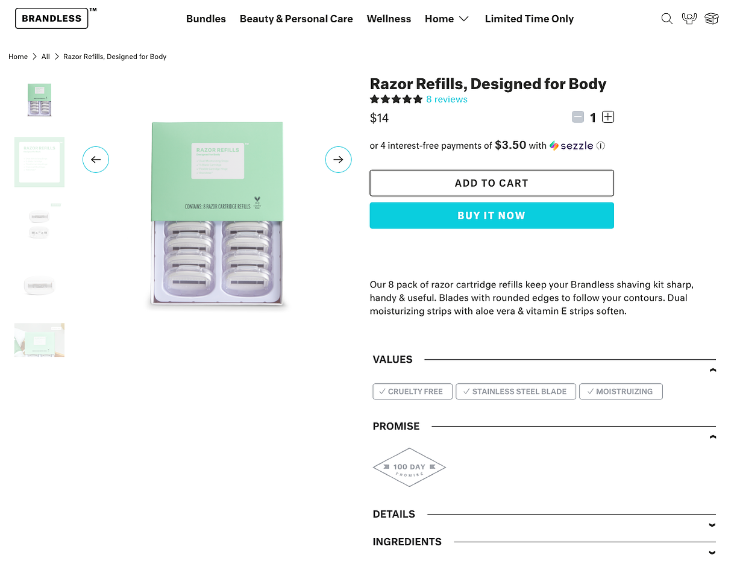The width and height of the screenshot is (737, 570).
Task: Collapse the Values section
Action: [712, 370]
